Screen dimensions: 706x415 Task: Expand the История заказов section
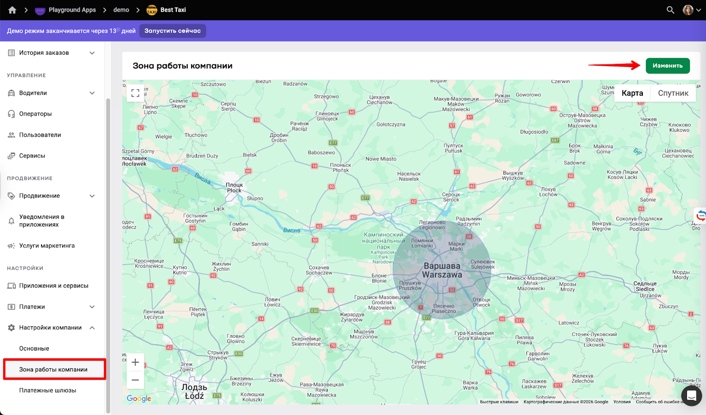pyautogui.click(x=92, y=53)
